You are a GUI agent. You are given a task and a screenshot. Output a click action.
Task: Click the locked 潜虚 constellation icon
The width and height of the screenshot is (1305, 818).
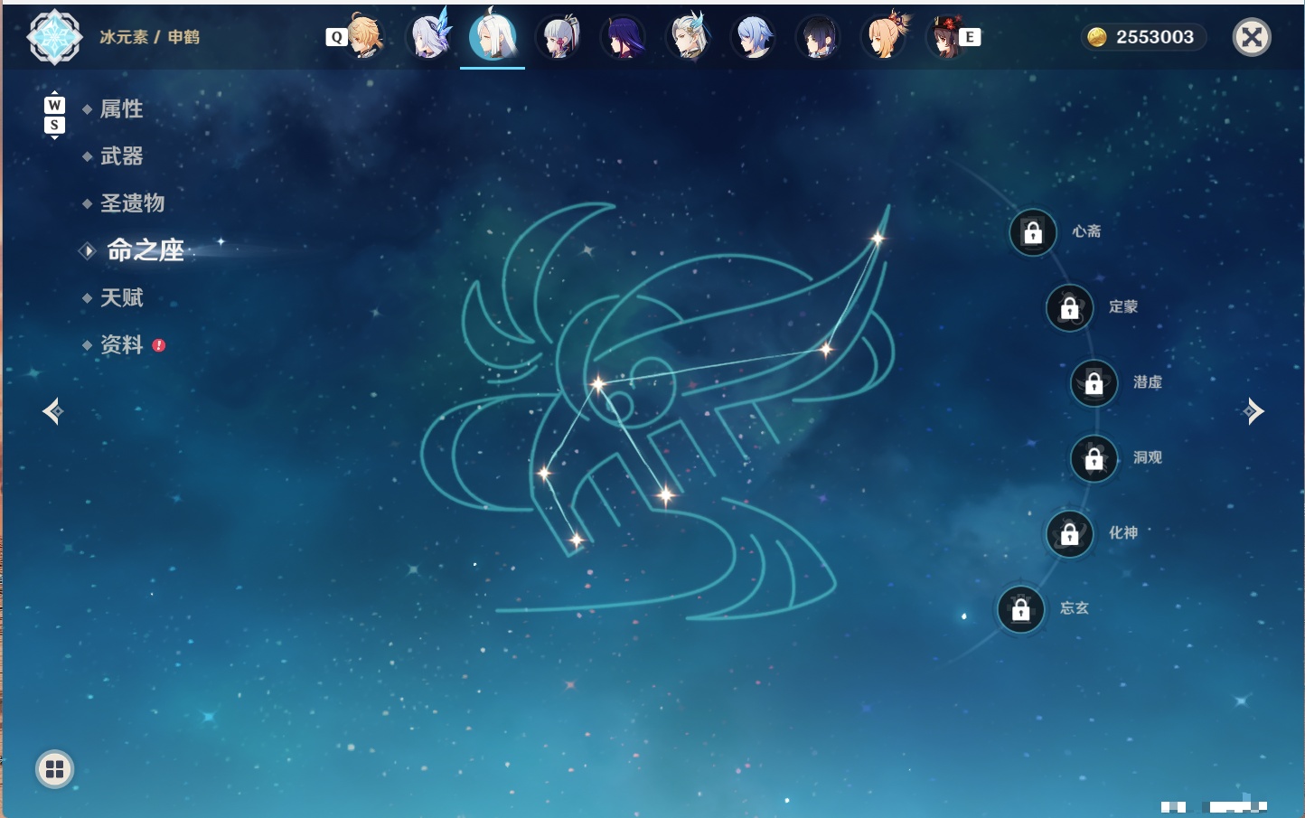[1094, 383]
